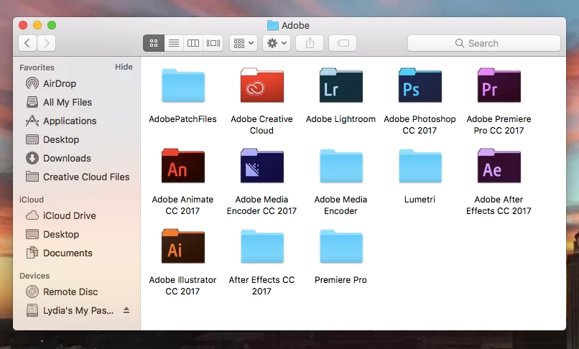The width and height of the screenshot is (579, 349).
Task: Select Adobe Premiere Pro CC 2017 folder
Action: point(499,85)
